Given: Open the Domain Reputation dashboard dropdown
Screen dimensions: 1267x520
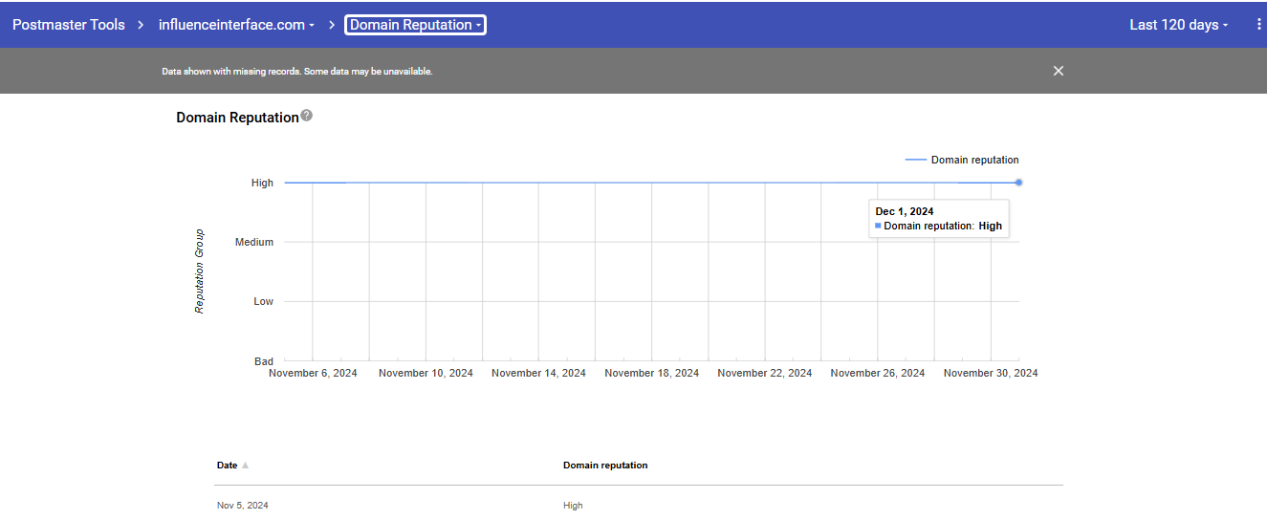Looking at the screenshot, I should pyautogui.click(x=415, y=25).
